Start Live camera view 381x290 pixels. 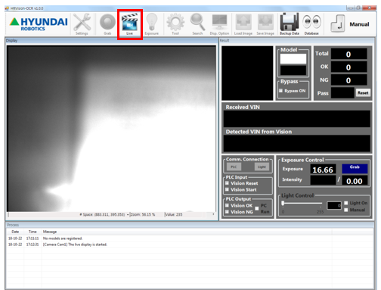[129, 24]
